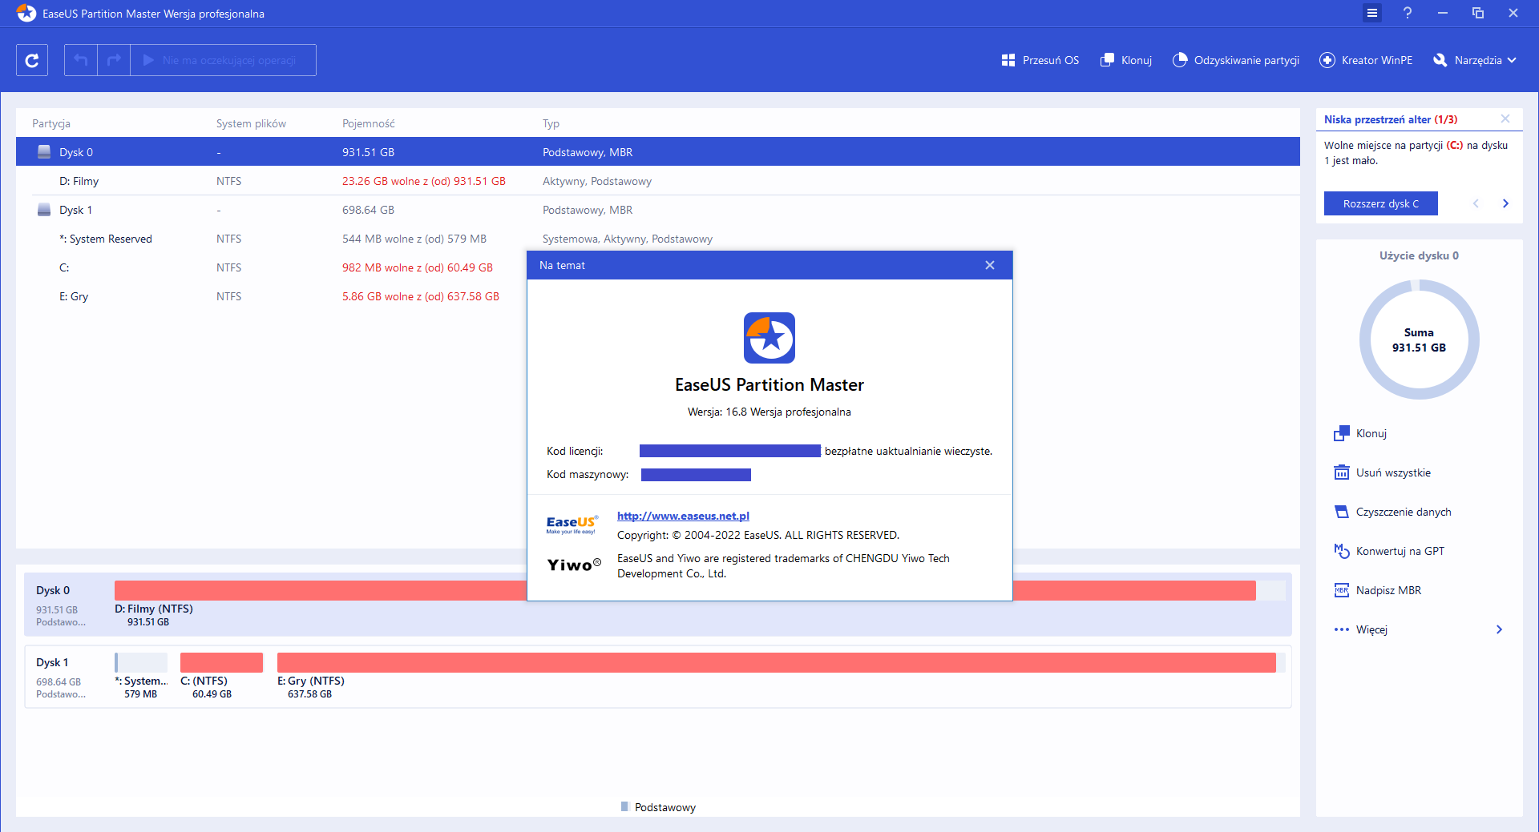The height and width of the screenshot is (832, 1539).
Task: Click the EaseUS brand logo in dialog
Action: [x=572, y=525]
